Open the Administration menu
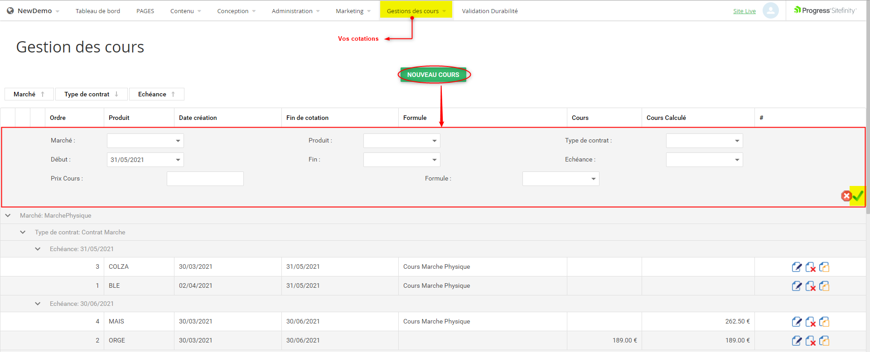870x352 pixels. (x=295, y=11)
